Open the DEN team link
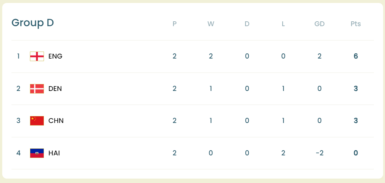The image size is (385, 183). [x=55, y=89]
